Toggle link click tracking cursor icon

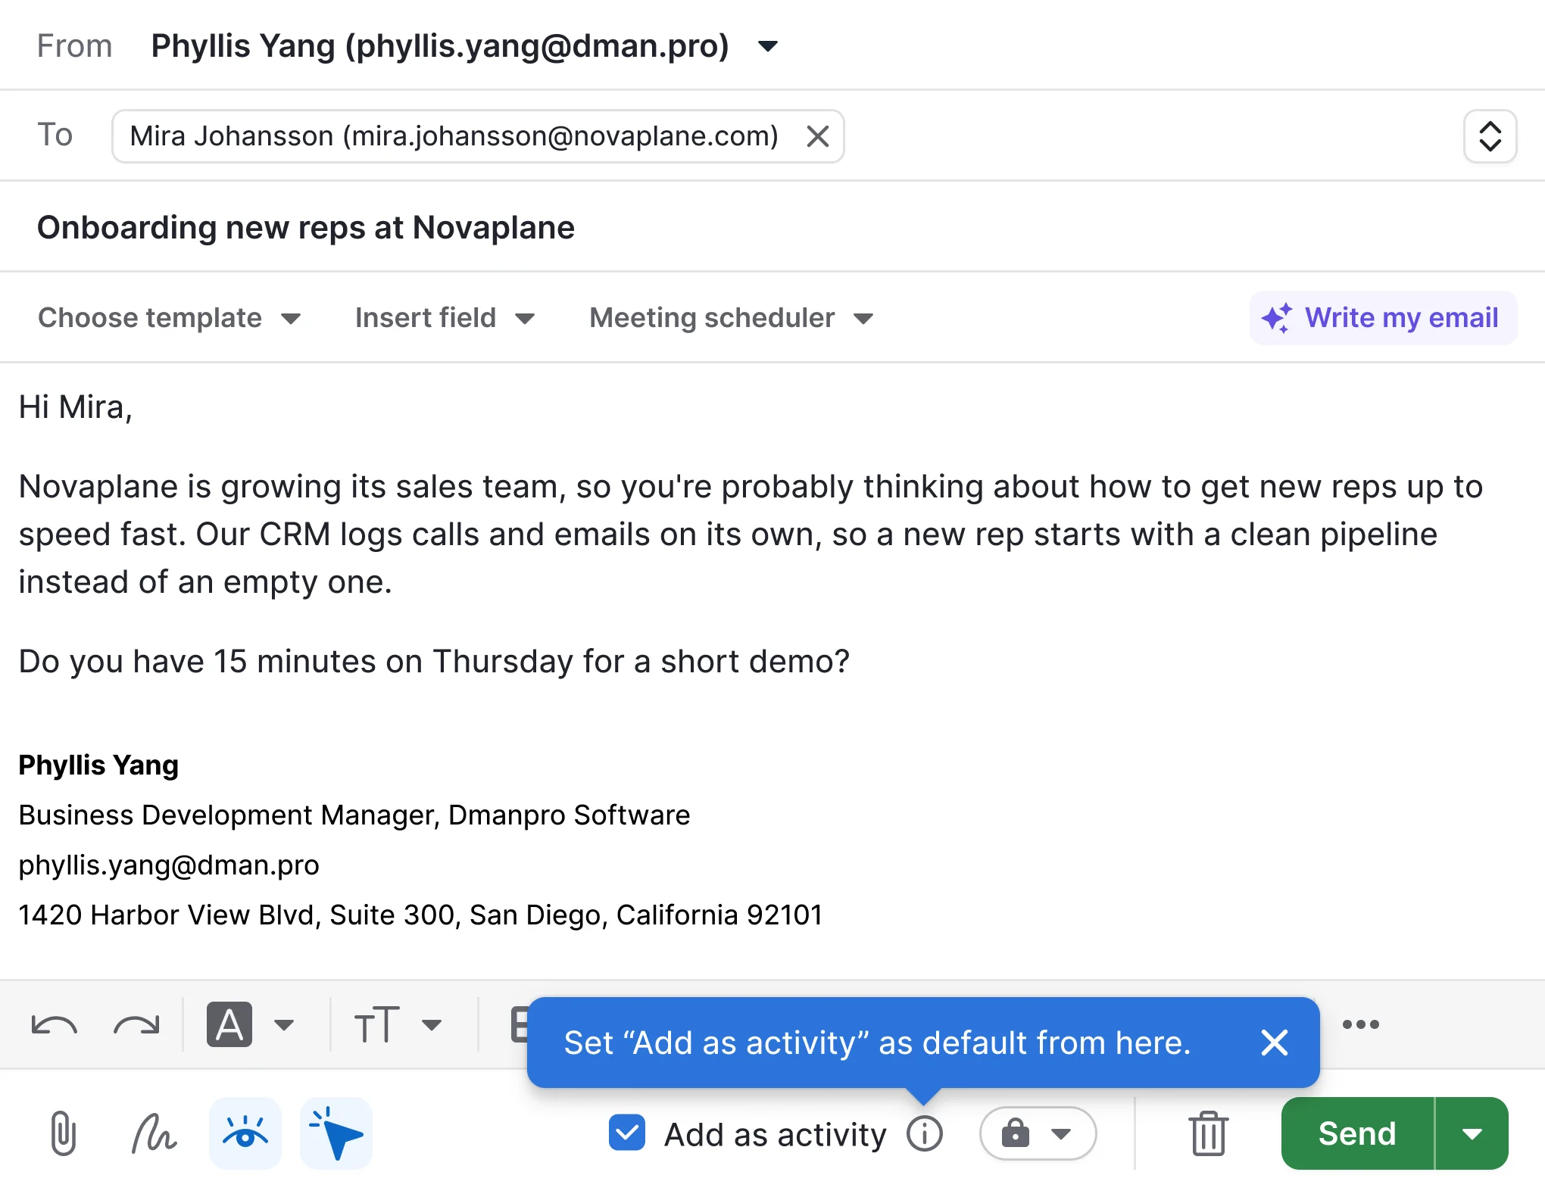point(336,1133)
